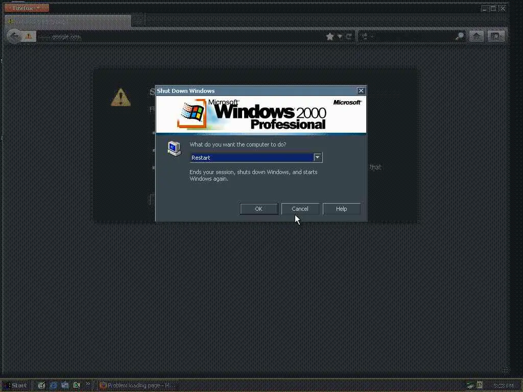Click the taskbar clock
The width and height of the screenshot is (523, 392).
click(504, 386)
